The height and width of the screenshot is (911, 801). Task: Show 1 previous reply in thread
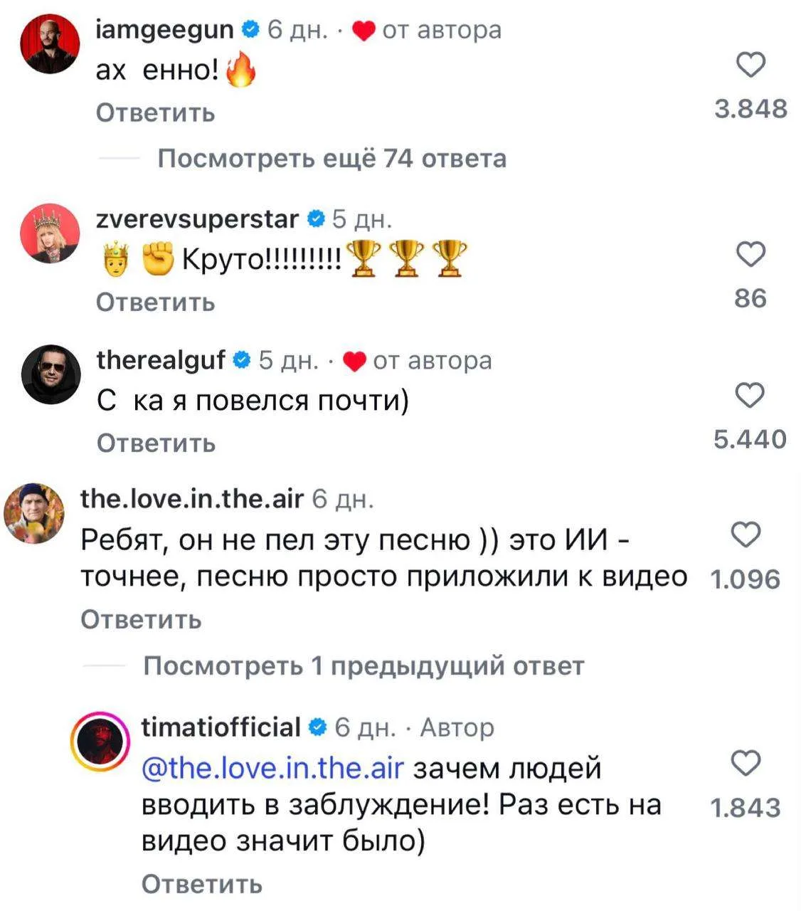click(363, 666)
